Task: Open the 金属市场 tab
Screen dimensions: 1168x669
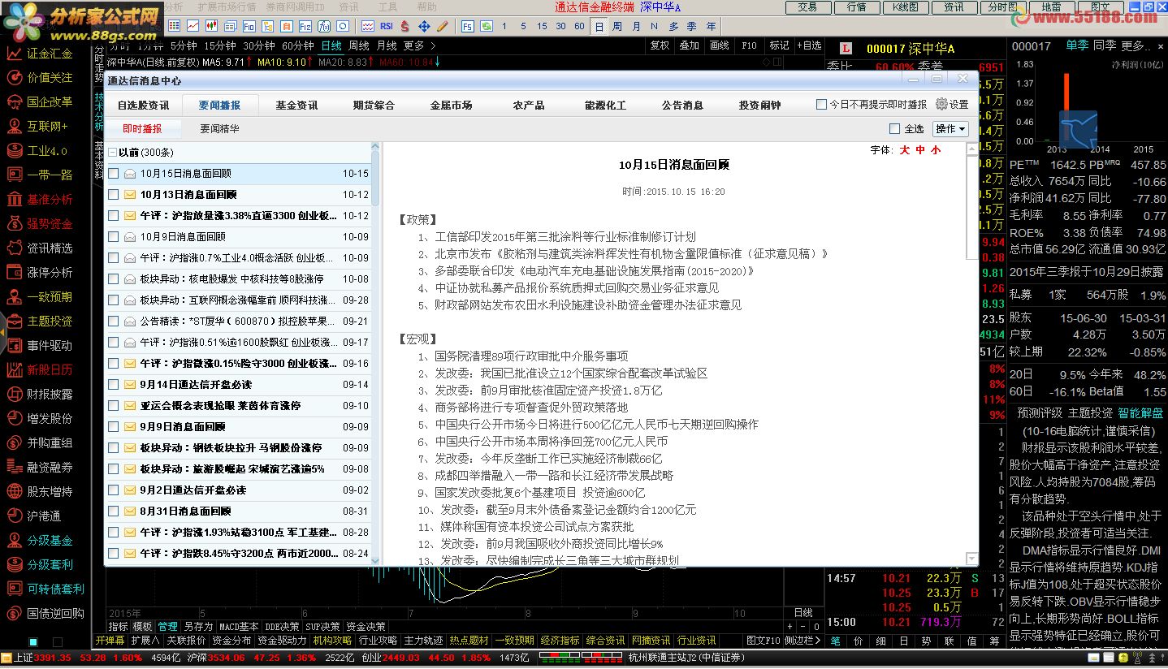Action: [x=451, y=106]
